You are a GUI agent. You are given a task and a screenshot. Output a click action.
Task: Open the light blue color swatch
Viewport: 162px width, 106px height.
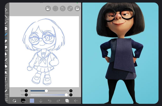32,101
